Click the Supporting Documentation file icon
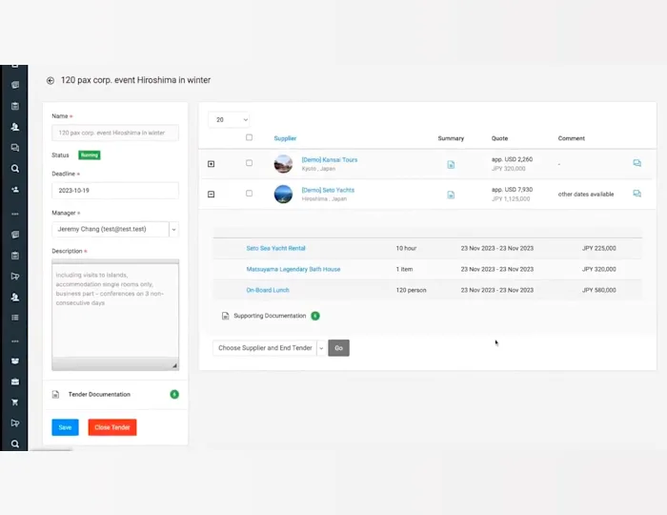Screen dimensions: 667x515 225,316
